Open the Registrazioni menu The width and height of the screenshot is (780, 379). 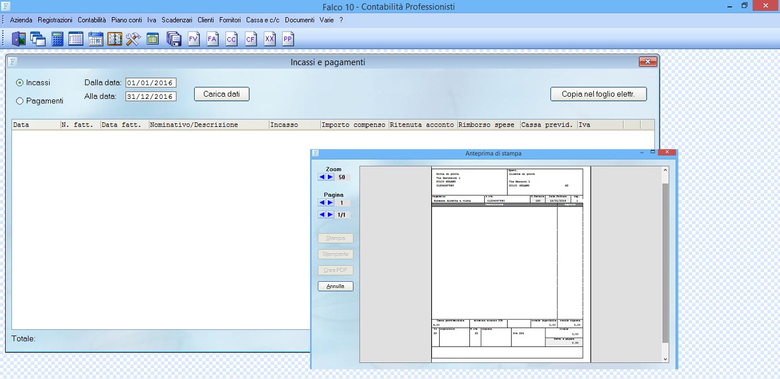(x=55, y=20)
